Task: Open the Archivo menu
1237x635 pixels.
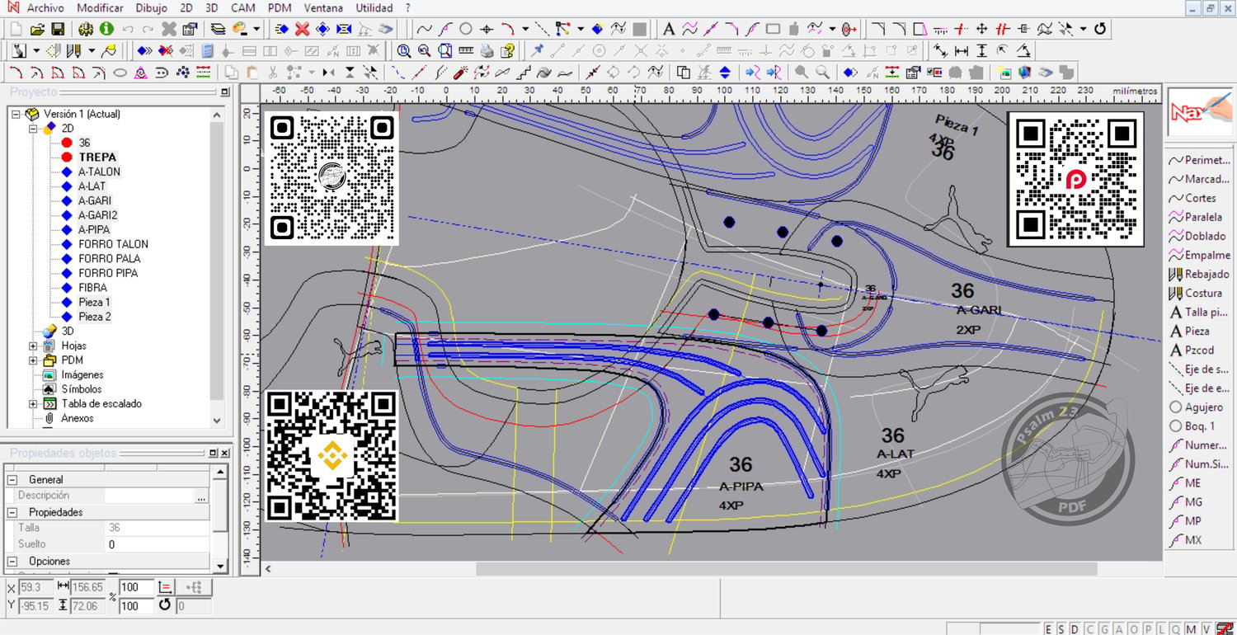Action: pos(45,7)
